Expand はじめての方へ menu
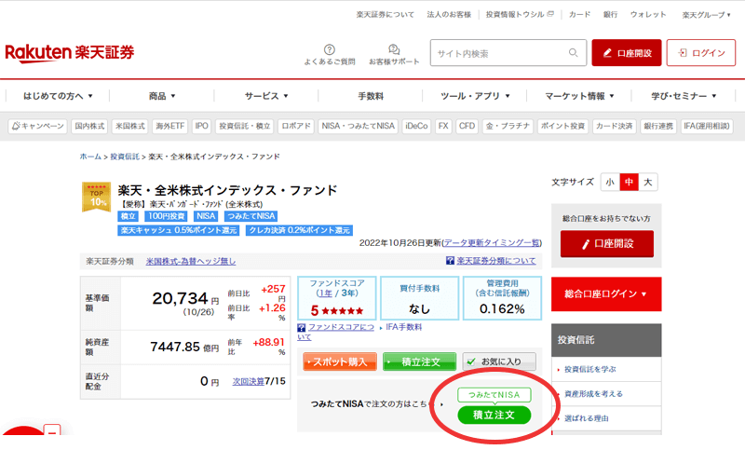 58,96
